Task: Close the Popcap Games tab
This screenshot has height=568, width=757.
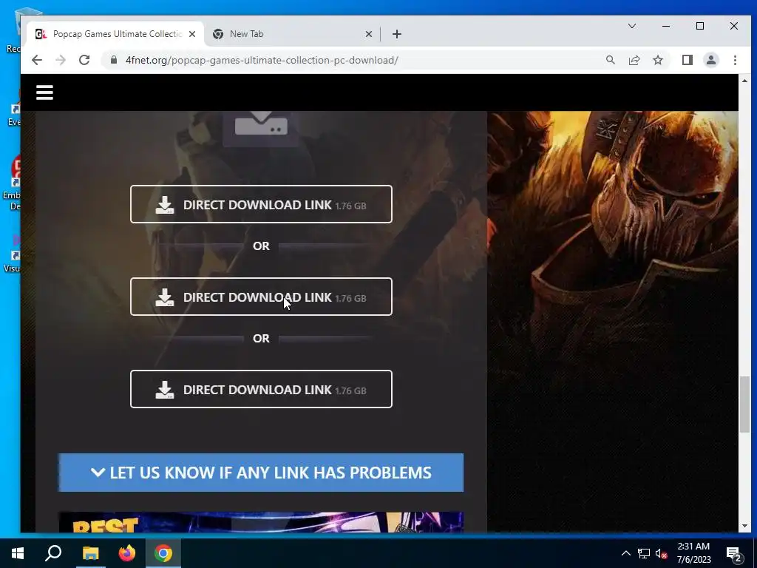Action: [x=192, y=34]
